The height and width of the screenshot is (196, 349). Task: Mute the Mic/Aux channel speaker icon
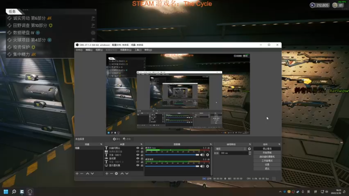point(202,155)
